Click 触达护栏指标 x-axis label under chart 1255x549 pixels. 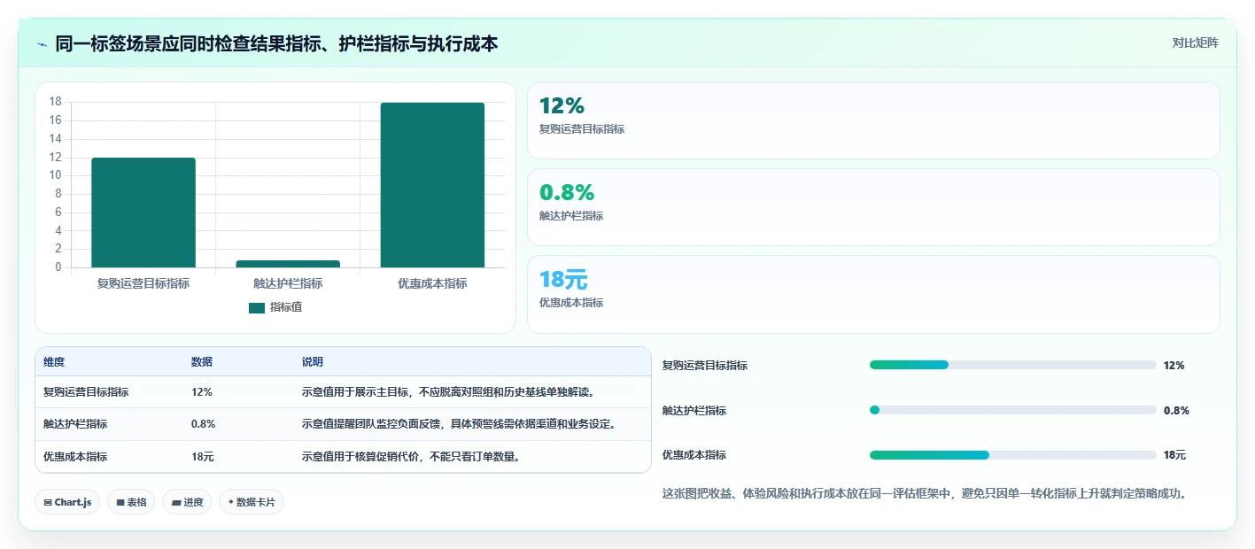[x=288, y=283]
